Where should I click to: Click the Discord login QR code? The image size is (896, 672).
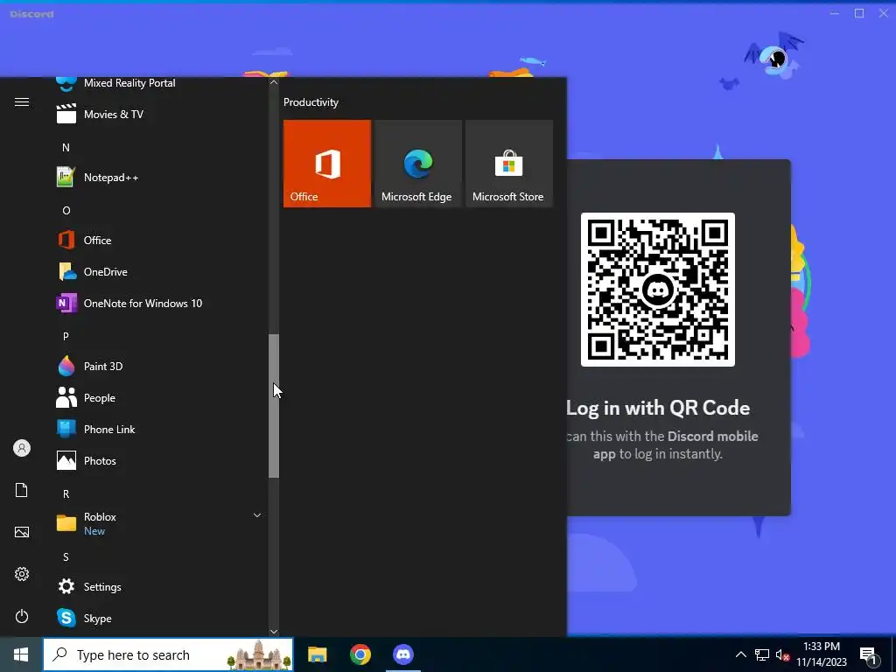(658, 290)
